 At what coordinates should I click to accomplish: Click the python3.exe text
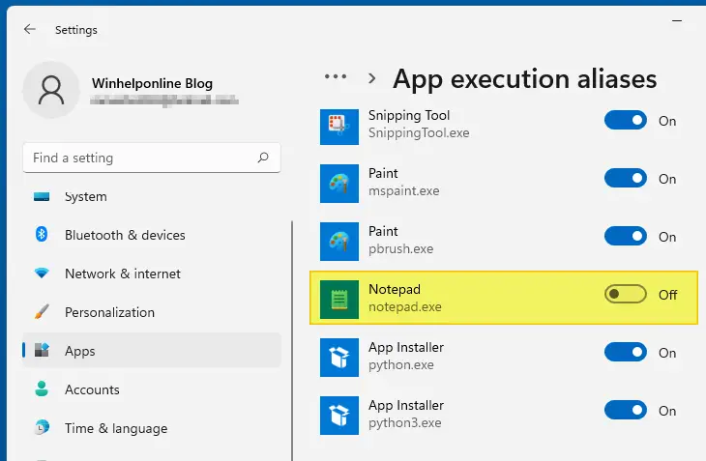(405, 422)
